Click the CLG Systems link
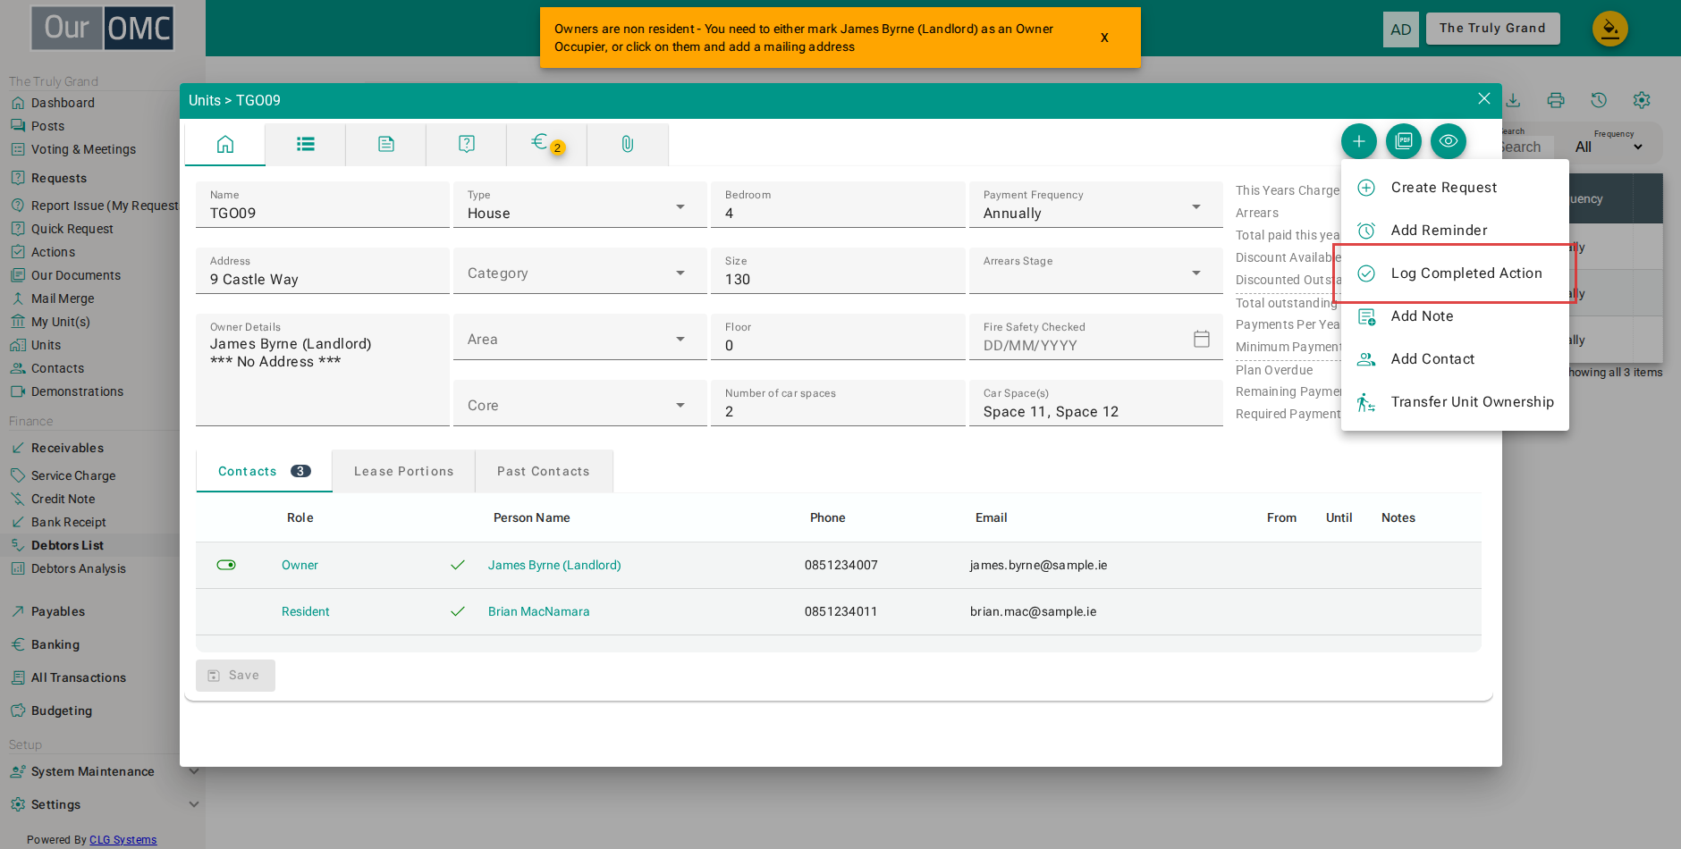The width and height of the screenshot is (1681, 849). coord(122,839)
